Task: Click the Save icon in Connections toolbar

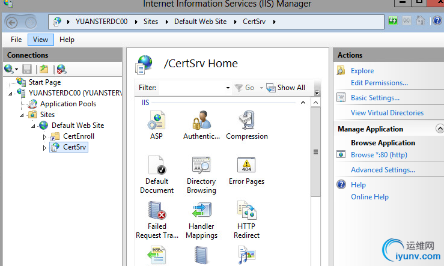Action: pyautogui.click(x=27, y=69)
